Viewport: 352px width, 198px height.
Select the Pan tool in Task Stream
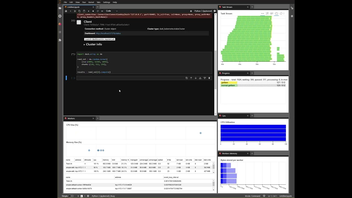click(263, 13)
